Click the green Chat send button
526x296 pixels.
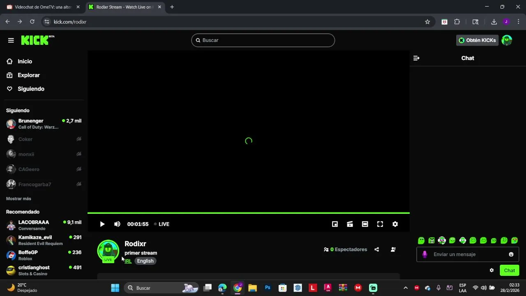510,271
